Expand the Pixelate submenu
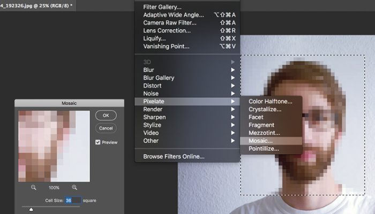 (187, 102)
